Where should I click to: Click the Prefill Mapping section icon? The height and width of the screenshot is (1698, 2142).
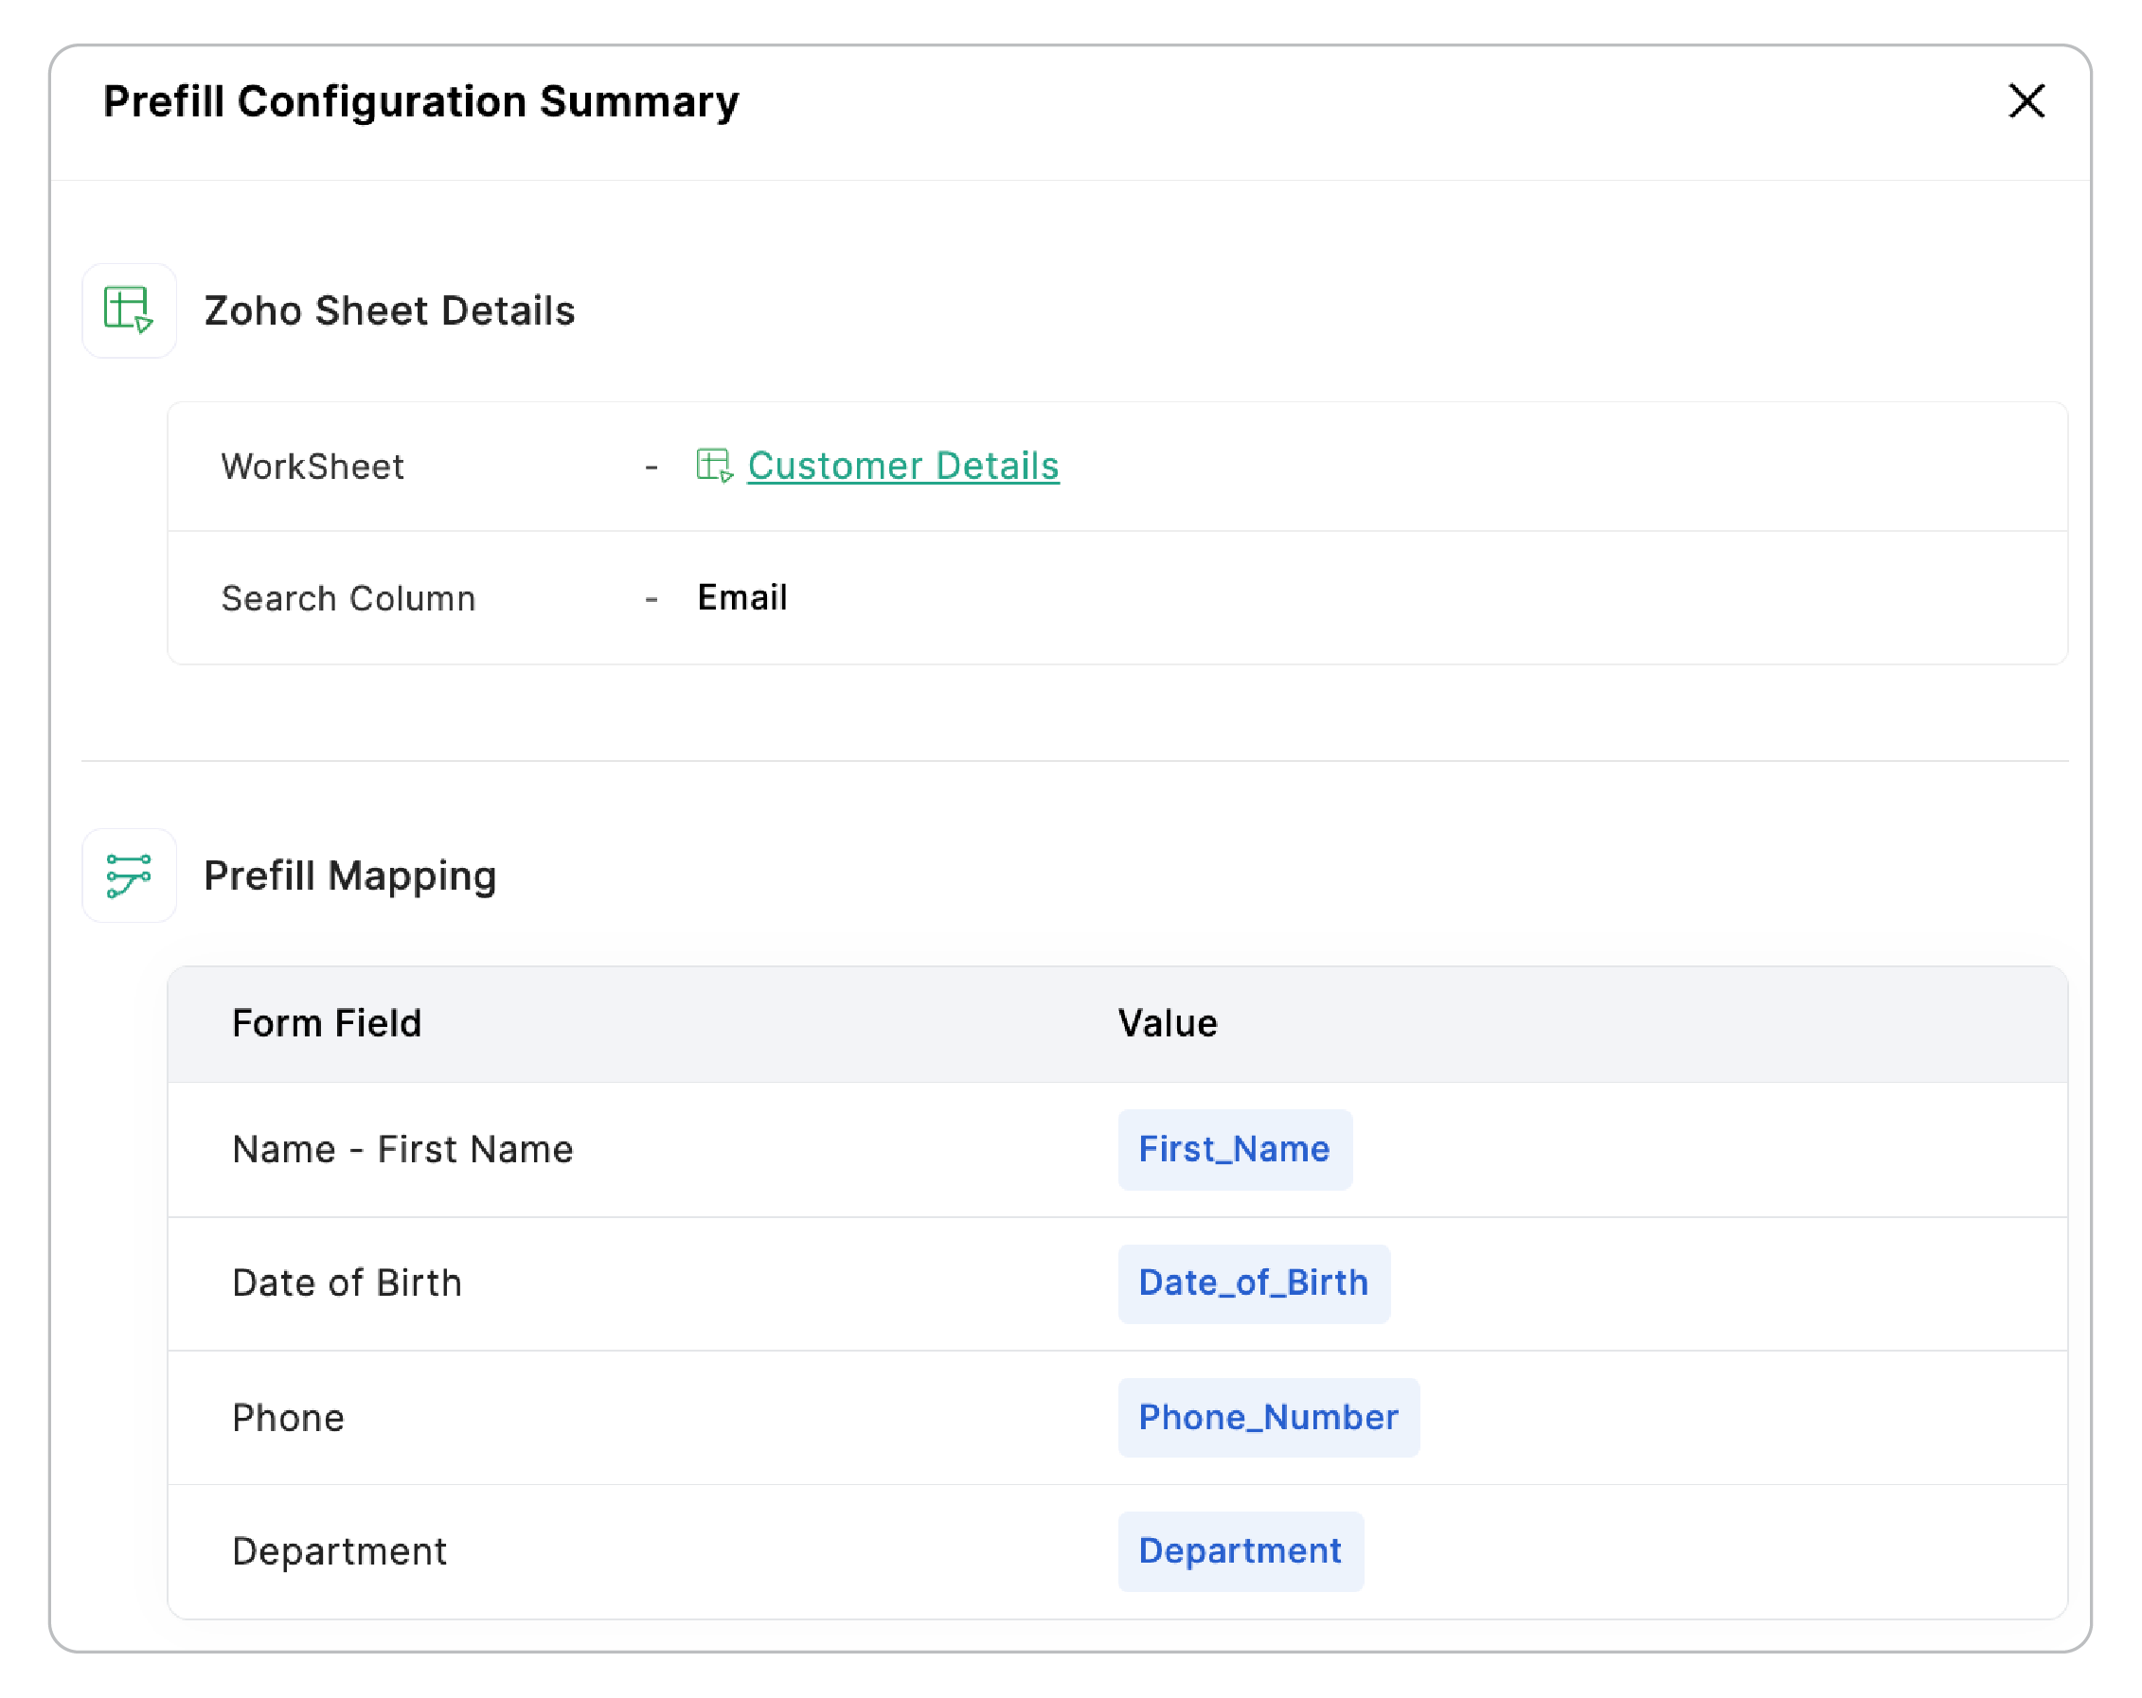(x=129, y=875)
